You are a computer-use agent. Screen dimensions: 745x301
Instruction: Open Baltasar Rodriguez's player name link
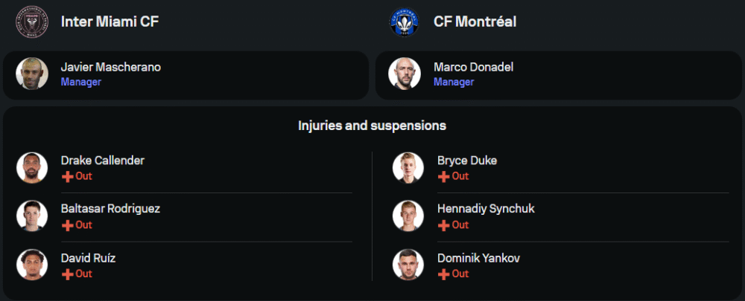point(110,209)
